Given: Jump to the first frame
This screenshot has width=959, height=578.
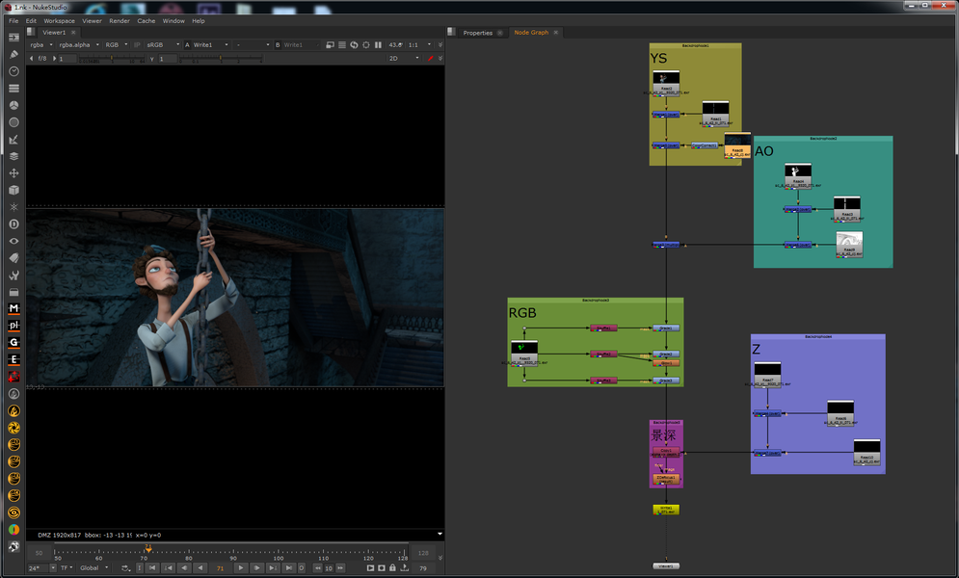Looking at the screenshot, I should click(153, 567).
